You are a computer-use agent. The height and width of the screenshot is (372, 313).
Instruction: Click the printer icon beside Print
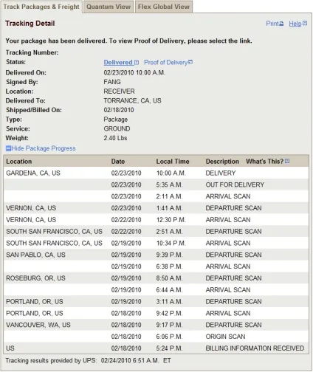(x=281, y=24)
